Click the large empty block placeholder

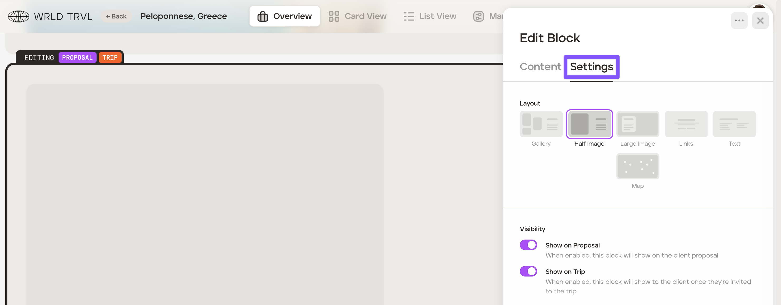pyautogui.click(x=205, y=194)
